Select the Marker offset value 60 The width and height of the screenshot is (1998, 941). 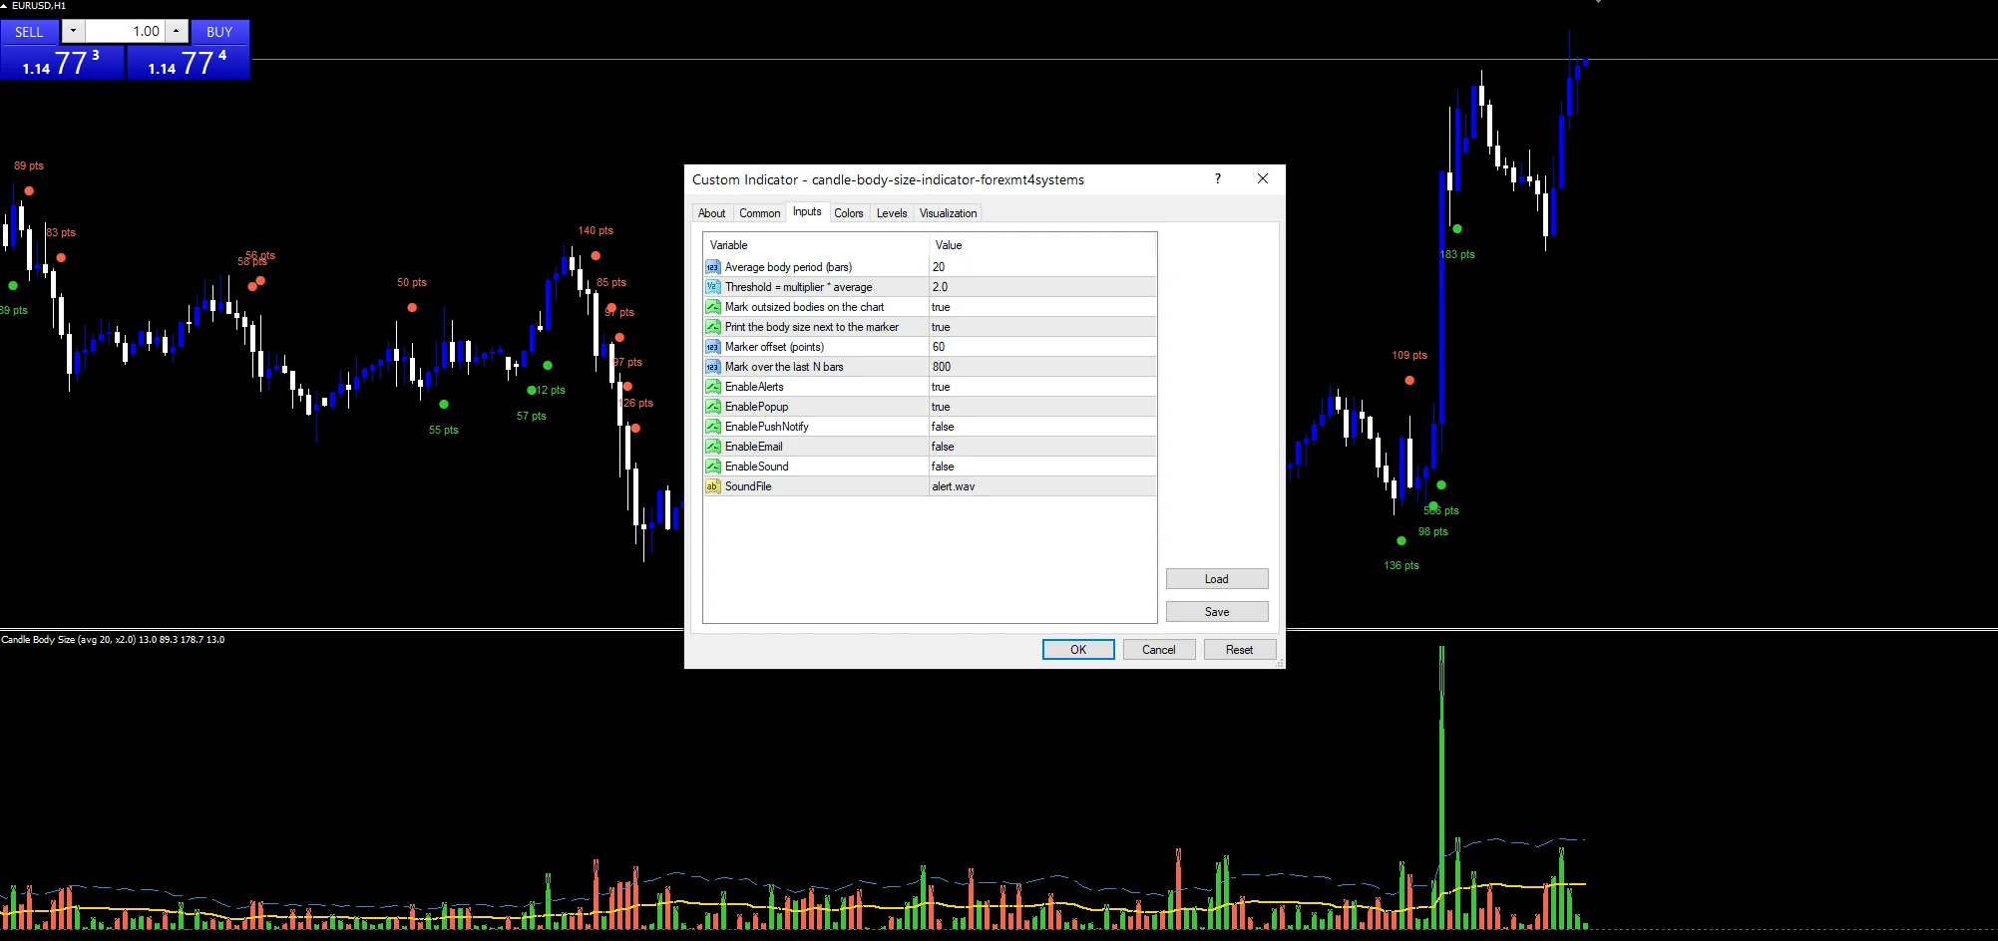(x=1042, y=347)
